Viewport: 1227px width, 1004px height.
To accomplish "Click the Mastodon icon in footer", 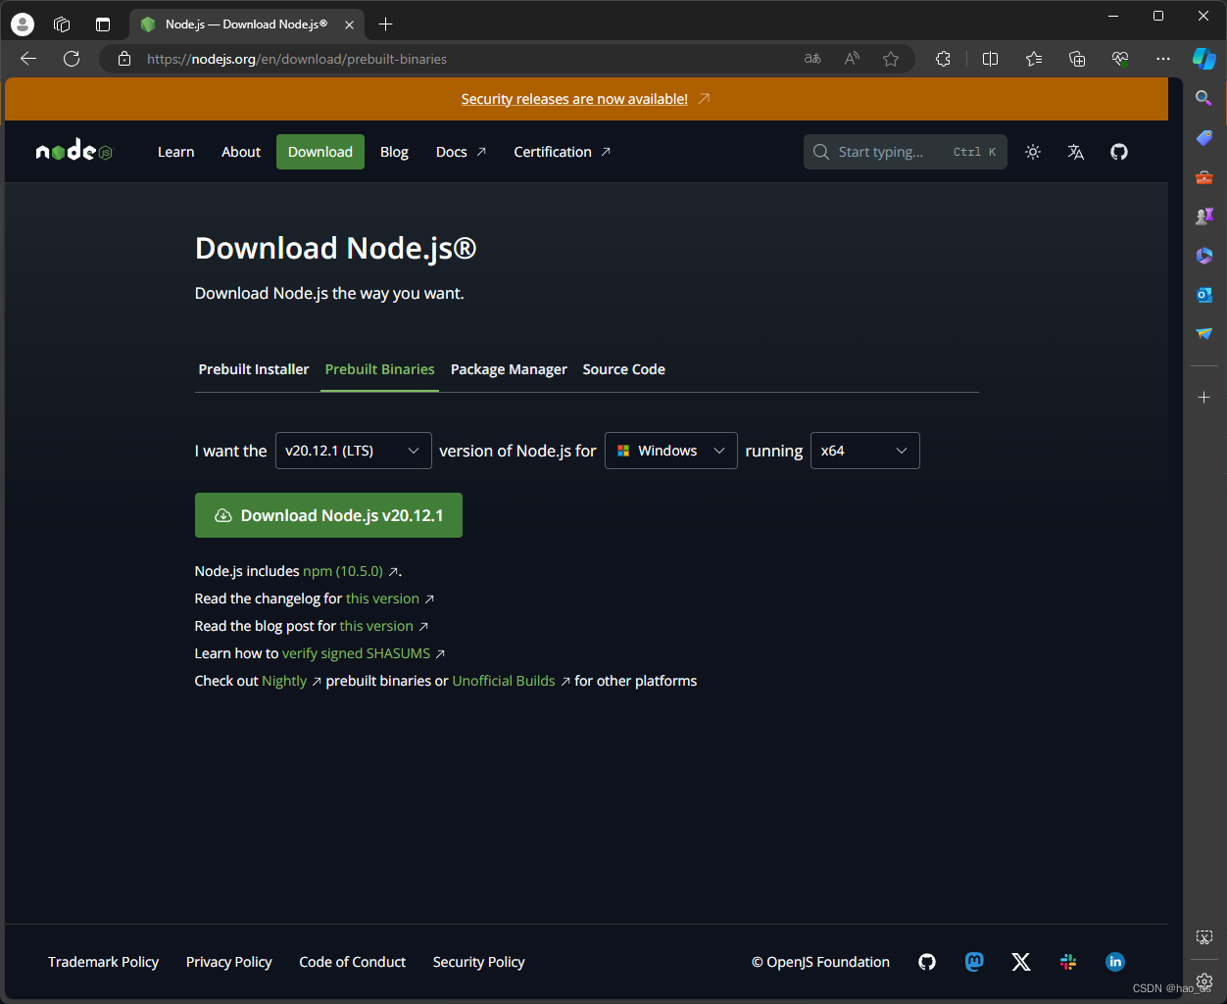I will [x=974, y=962].
